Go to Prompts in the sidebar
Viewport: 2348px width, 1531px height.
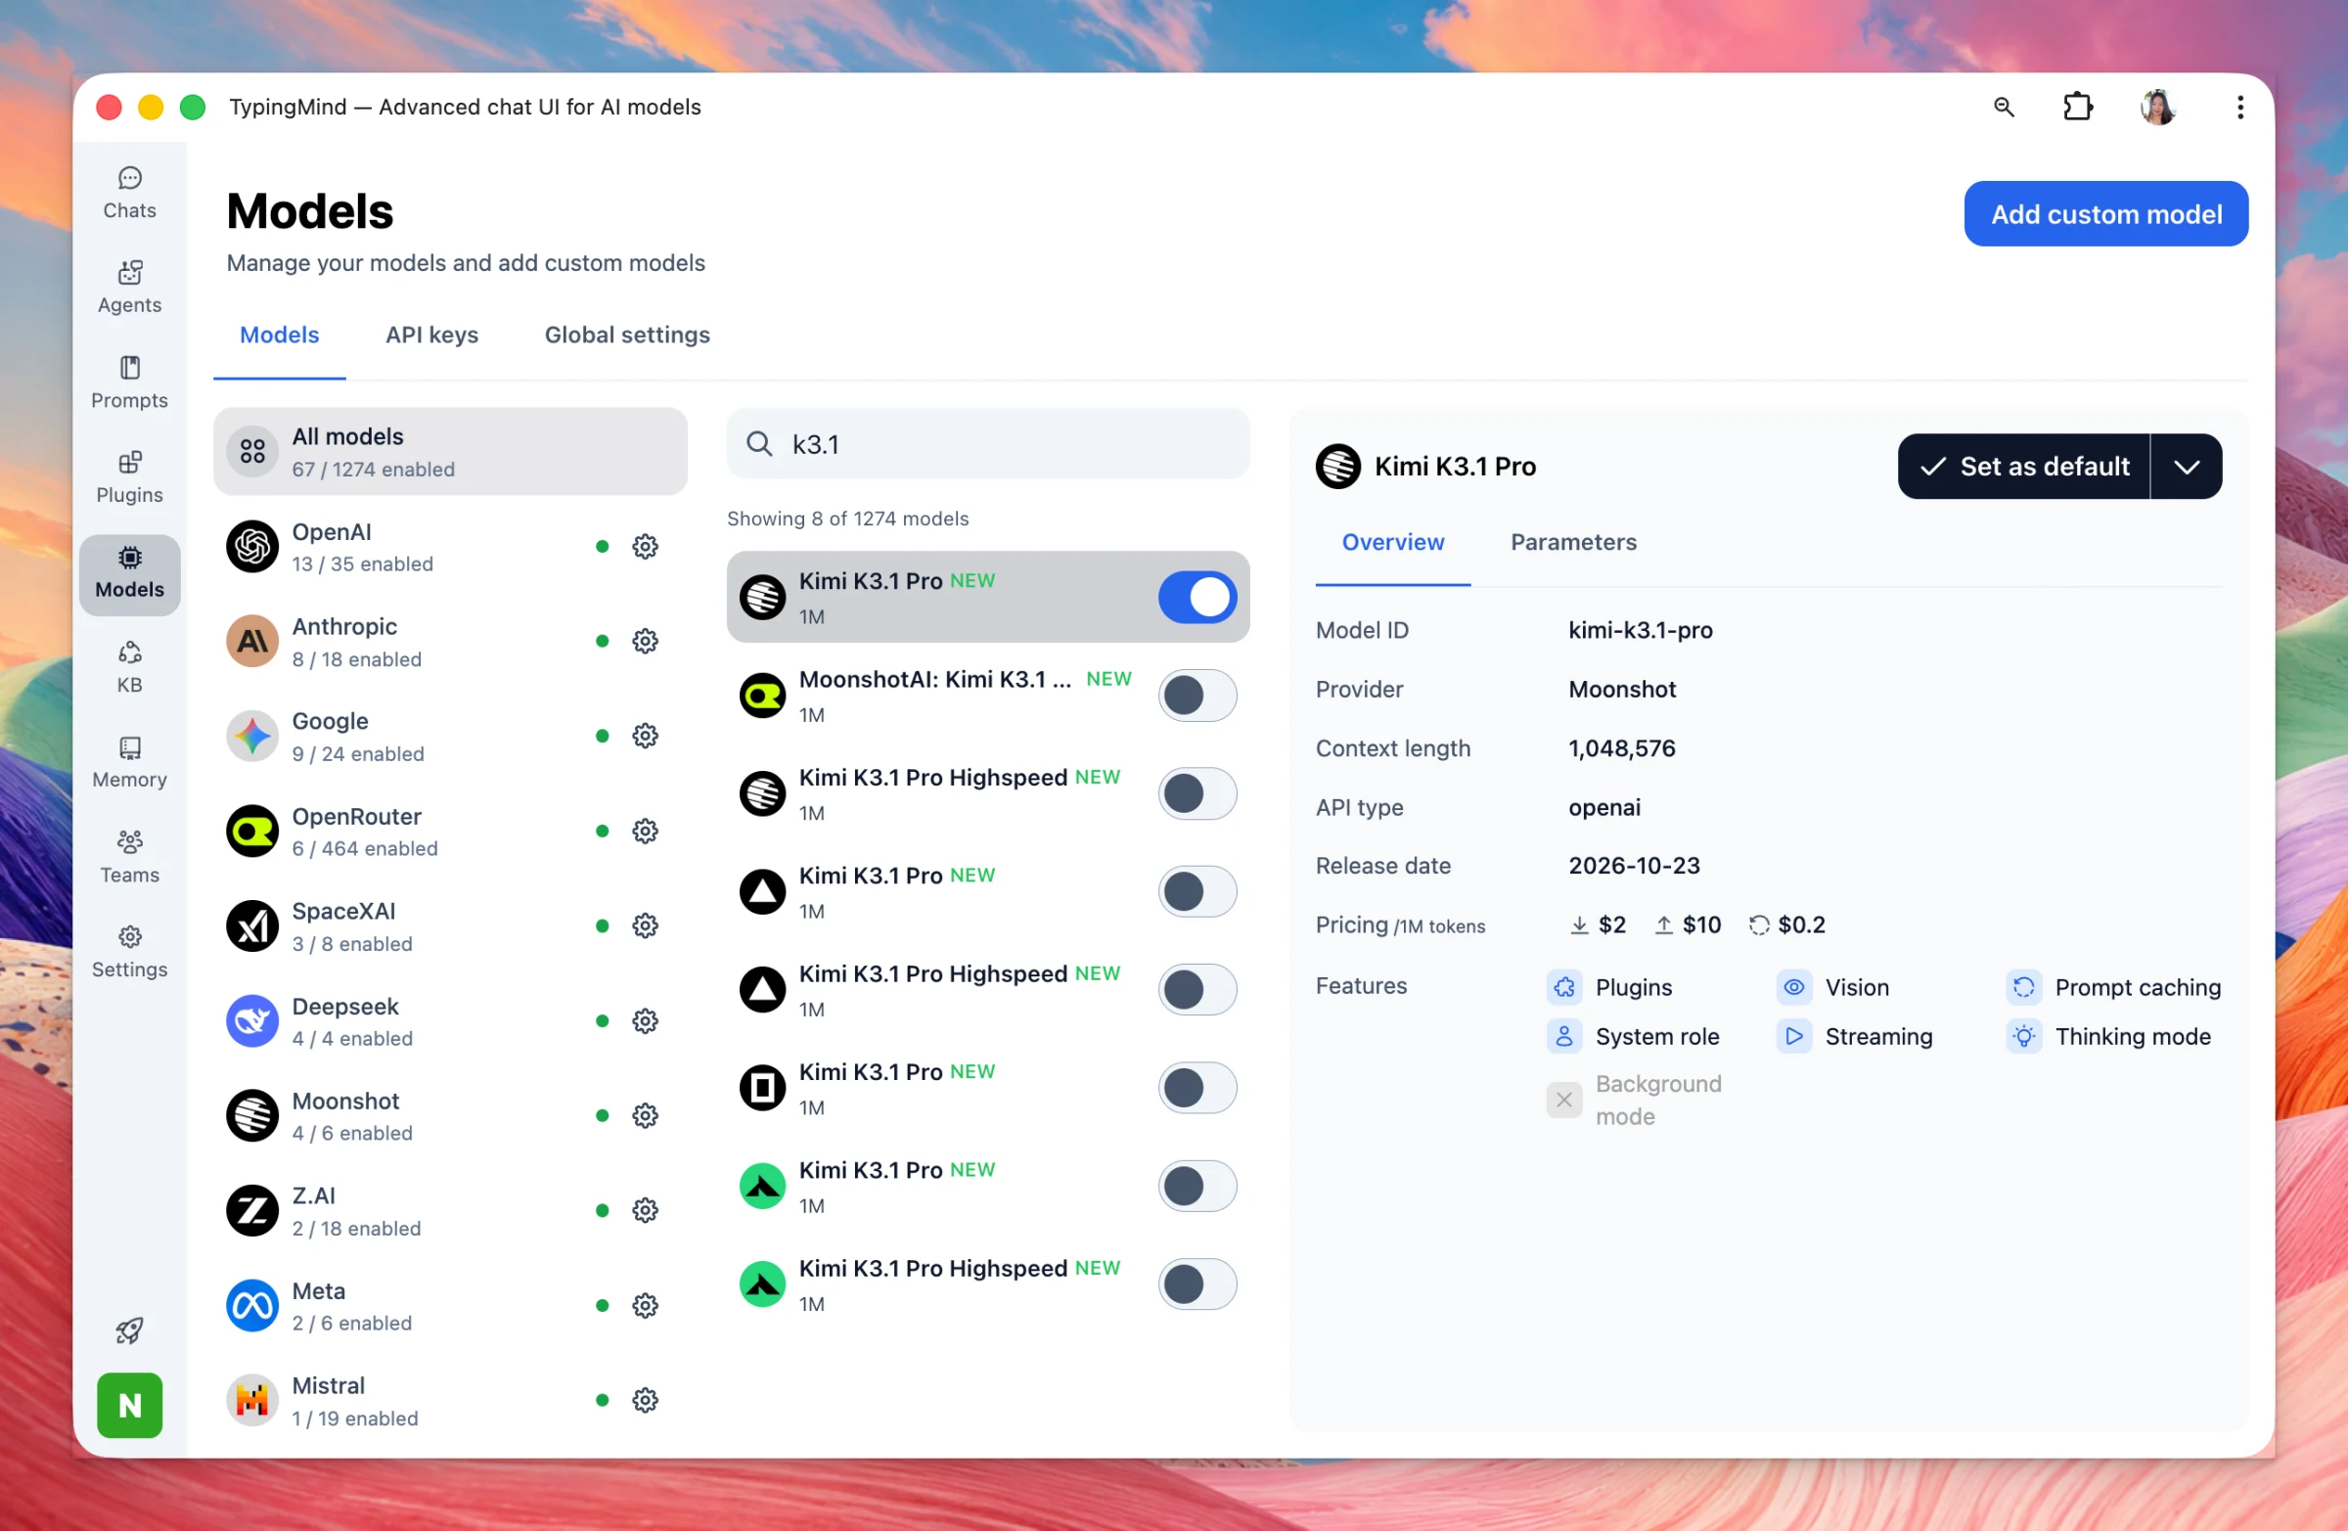129,383
